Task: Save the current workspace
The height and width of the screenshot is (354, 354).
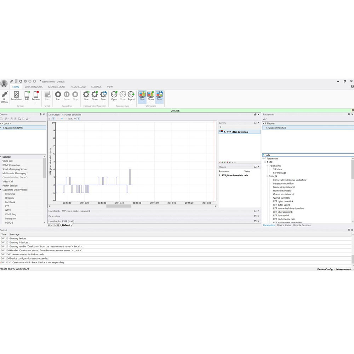Action: point(159,94)
